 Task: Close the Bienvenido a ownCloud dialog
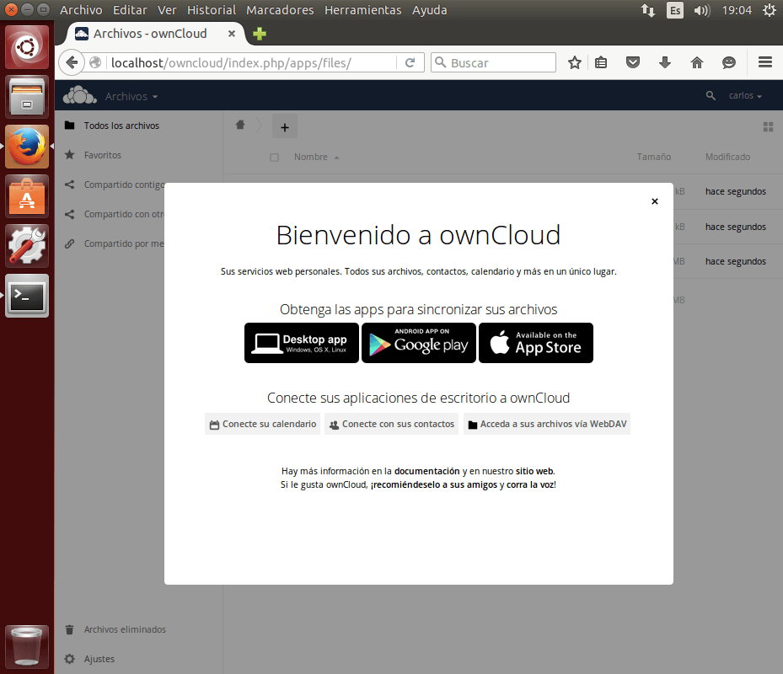tap(655, 201)
